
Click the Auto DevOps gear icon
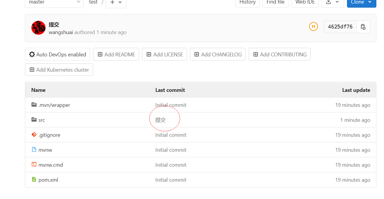32,54
